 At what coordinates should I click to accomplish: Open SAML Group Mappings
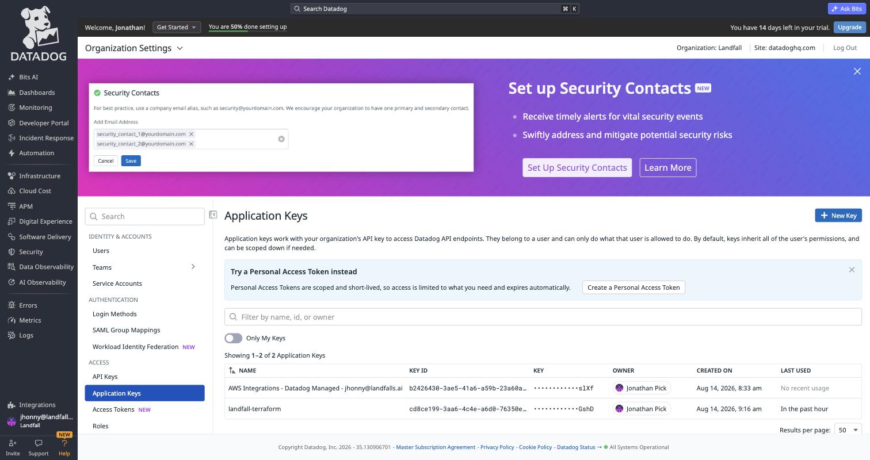[127, 330]
